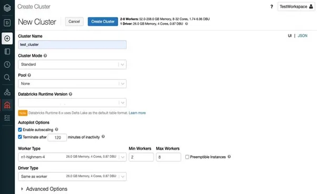Open the Clusters icon in sidebar
The image size is (317, 194).
click(7, 105)
